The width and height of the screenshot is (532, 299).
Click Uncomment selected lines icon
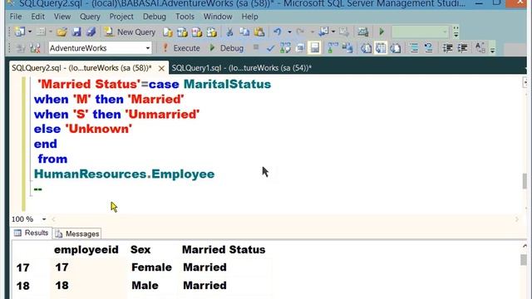(429, 48)
